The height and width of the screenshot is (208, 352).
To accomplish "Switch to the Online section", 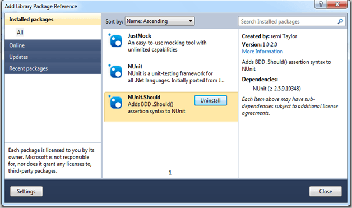I will (53, 45).
